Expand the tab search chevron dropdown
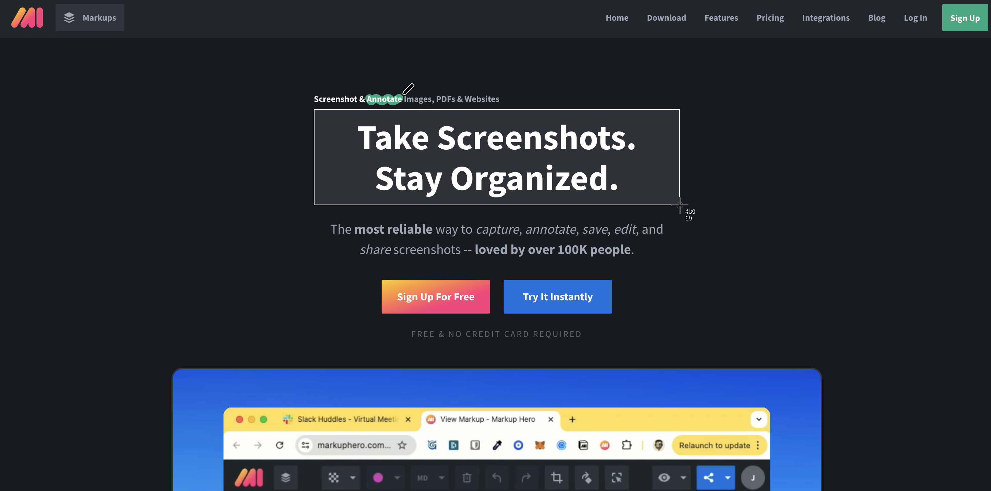 pyautogui.click(x=759, y=419)
